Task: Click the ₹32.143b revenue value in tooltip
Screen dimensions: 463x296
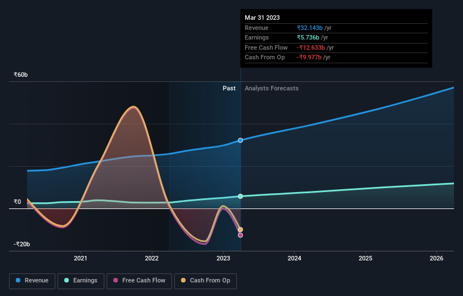Action: click(310, 28)
